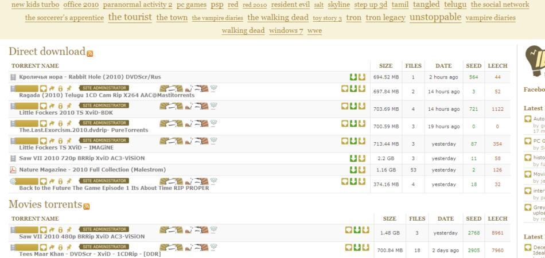Open the 'the walking dead' tag
Screen dimensions: 545x258
click(x=278, y=17)
